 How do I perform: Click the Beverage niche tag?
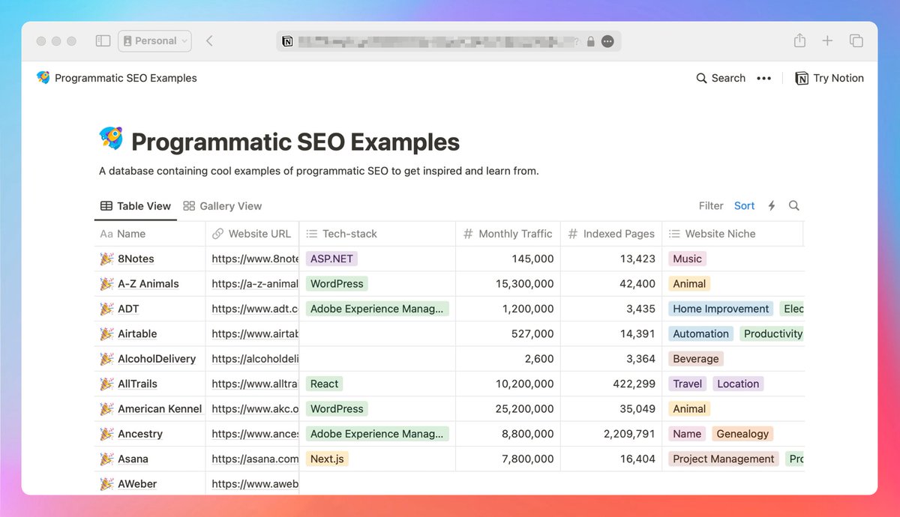pyautogui.click(x=695, y=359)
